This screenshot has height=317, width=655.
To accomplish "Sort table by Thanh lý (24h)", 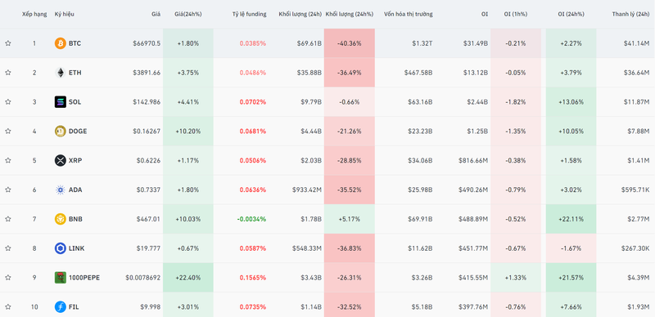I will [x=630, y=14].
